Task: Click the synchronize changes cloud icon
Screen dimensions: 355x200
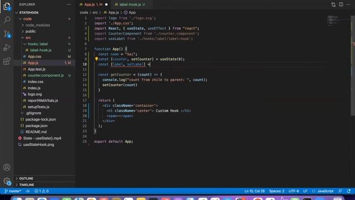Action: (28, 191)
